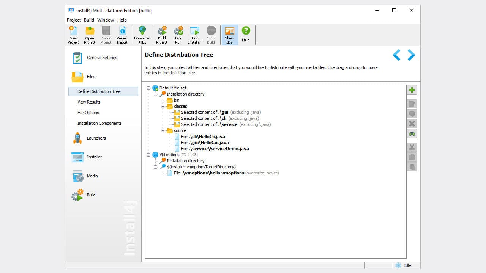
Task: Click the New Project icon
Action: click(73, 35)
